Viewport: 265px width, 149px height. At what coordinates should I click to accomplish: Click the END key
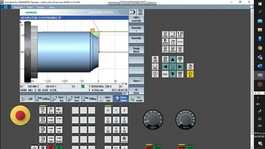click(165, 74)
